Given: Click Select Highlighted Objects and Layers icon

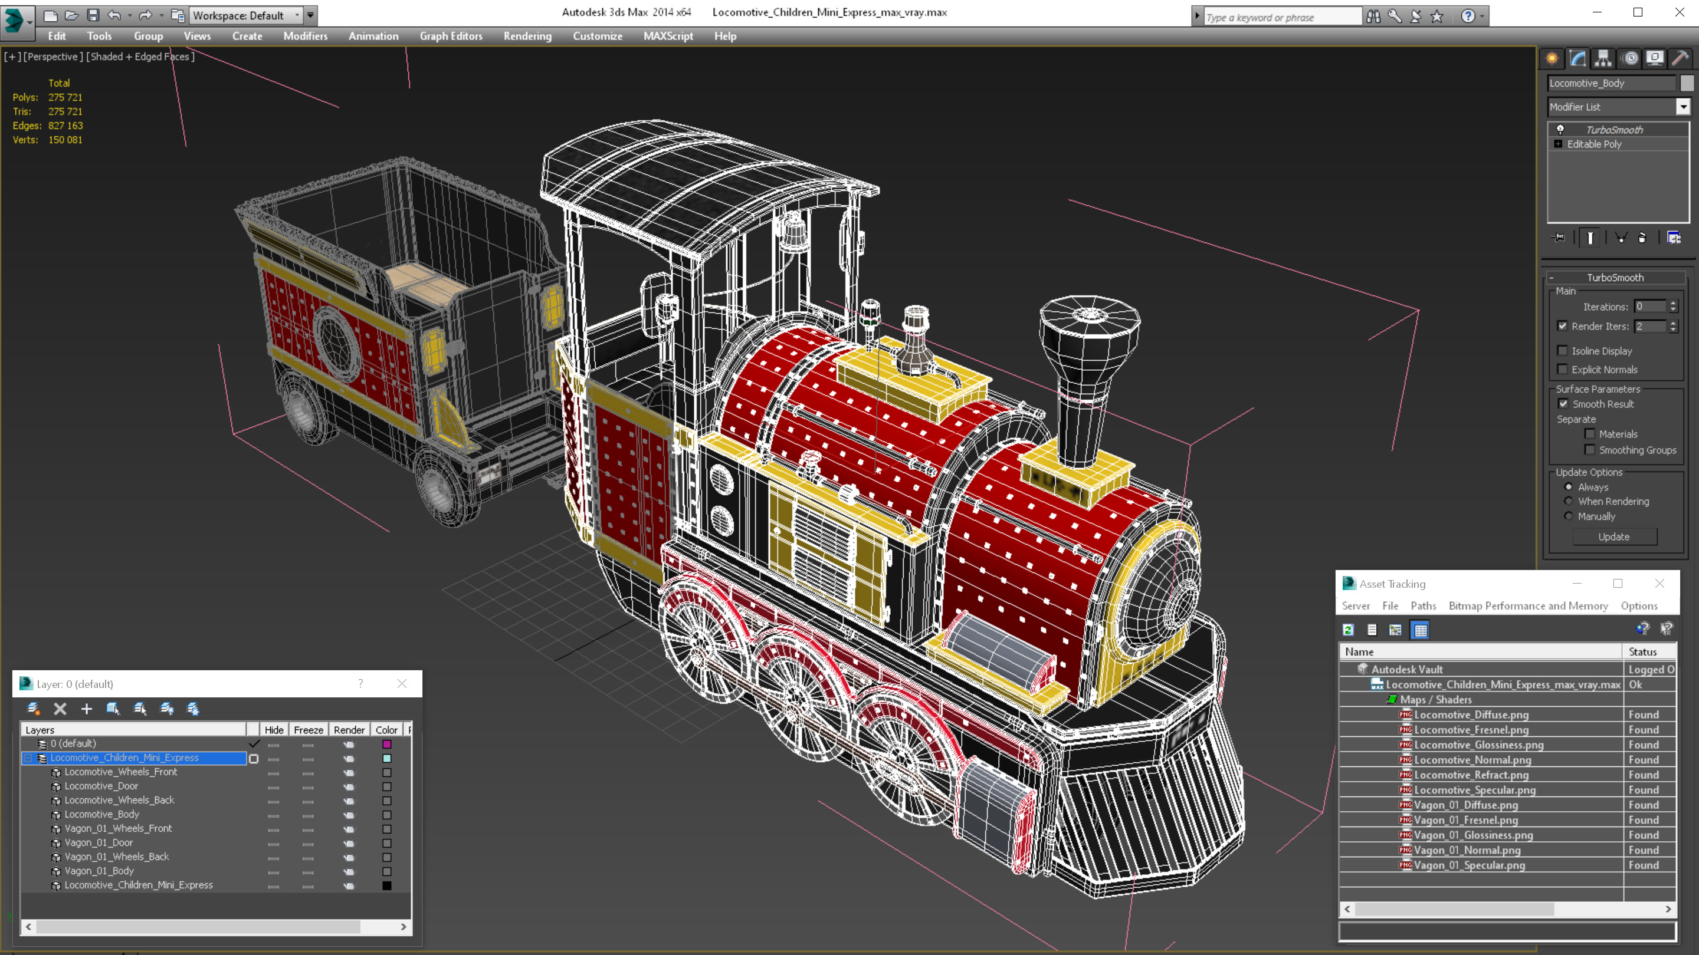Looking at the screenshot, I should coord(113,709).
